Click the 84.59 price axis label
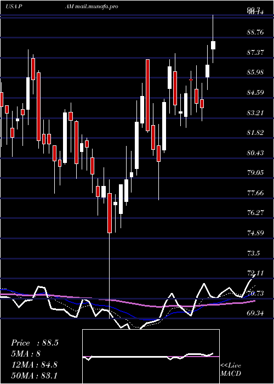The image size is (274, 384). (x=255, y=93)
